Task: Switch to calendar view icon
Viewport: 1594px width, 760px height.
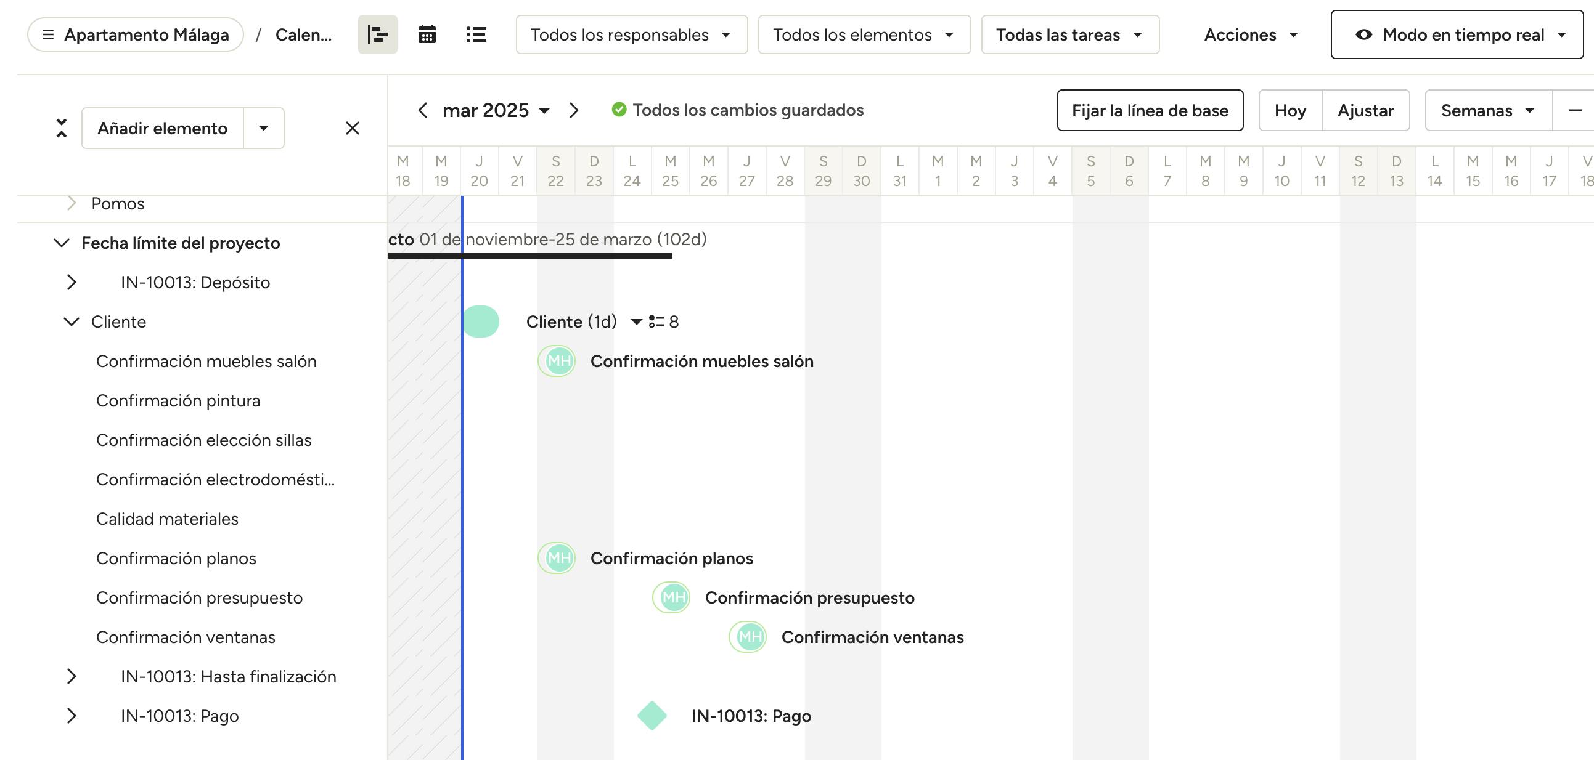Action: coord(427,34)
